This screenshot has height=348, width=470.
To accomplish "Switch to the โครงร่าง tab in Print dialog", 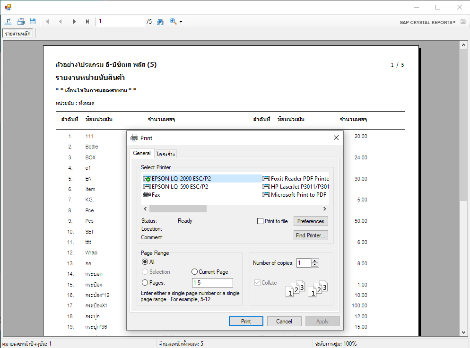I will (x=165, y=154).
